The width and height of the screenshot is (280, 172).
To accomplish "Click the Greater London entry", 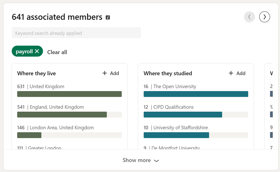I will pos(45,148).
